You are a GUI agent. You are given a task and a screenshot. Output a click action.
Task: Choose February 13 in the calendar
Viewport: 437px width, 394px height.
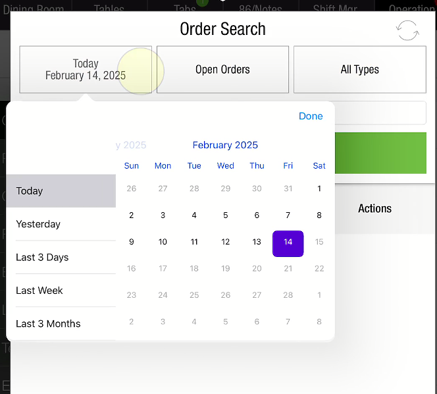tap(257, 242)
